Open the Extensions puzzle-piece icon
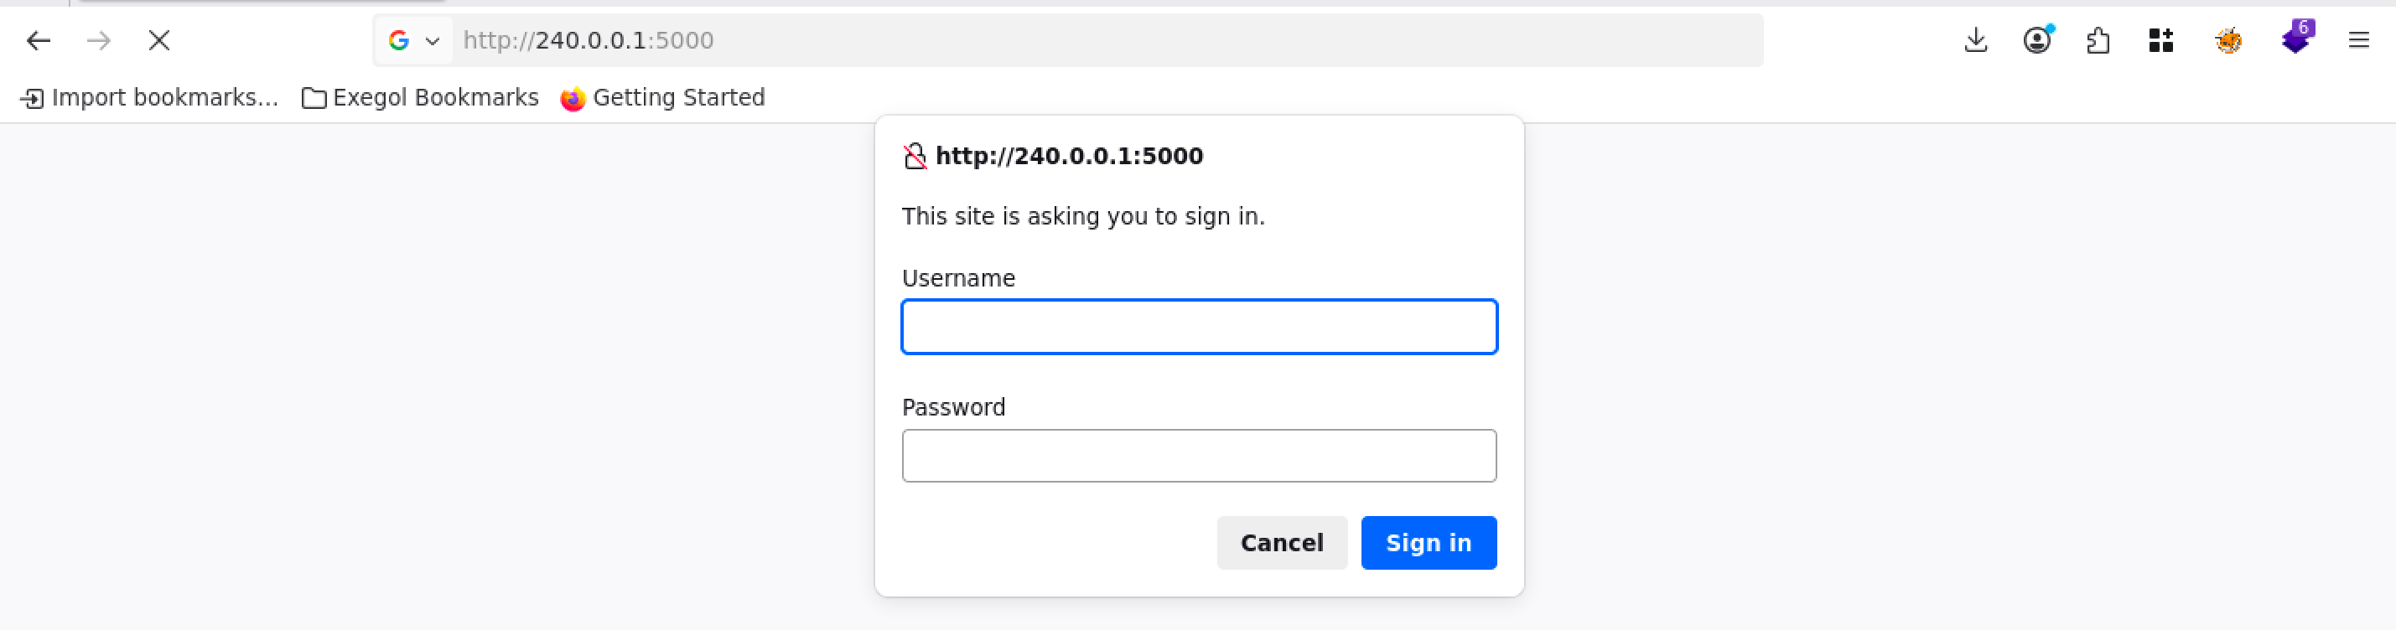2396x630 pixels. [x=2098, y=41]
